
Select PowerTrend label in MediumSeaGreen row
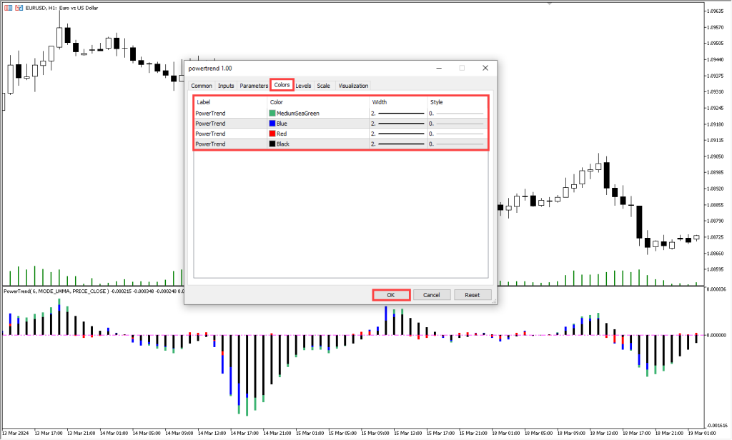[x=211, y=114]
